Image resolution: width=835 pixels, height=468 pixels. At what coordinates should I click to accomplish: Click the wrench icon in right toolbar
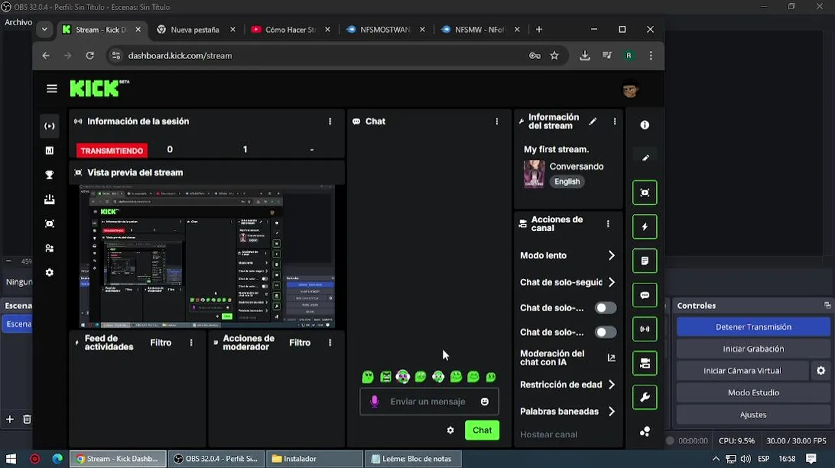click(644, 397)
